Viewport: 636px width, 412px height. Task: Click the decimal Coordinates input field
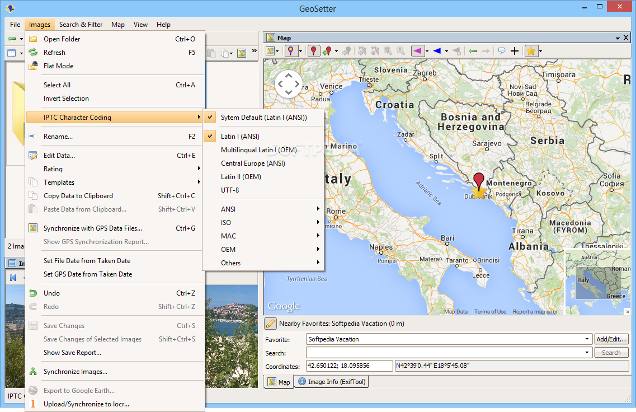[349, 366]
